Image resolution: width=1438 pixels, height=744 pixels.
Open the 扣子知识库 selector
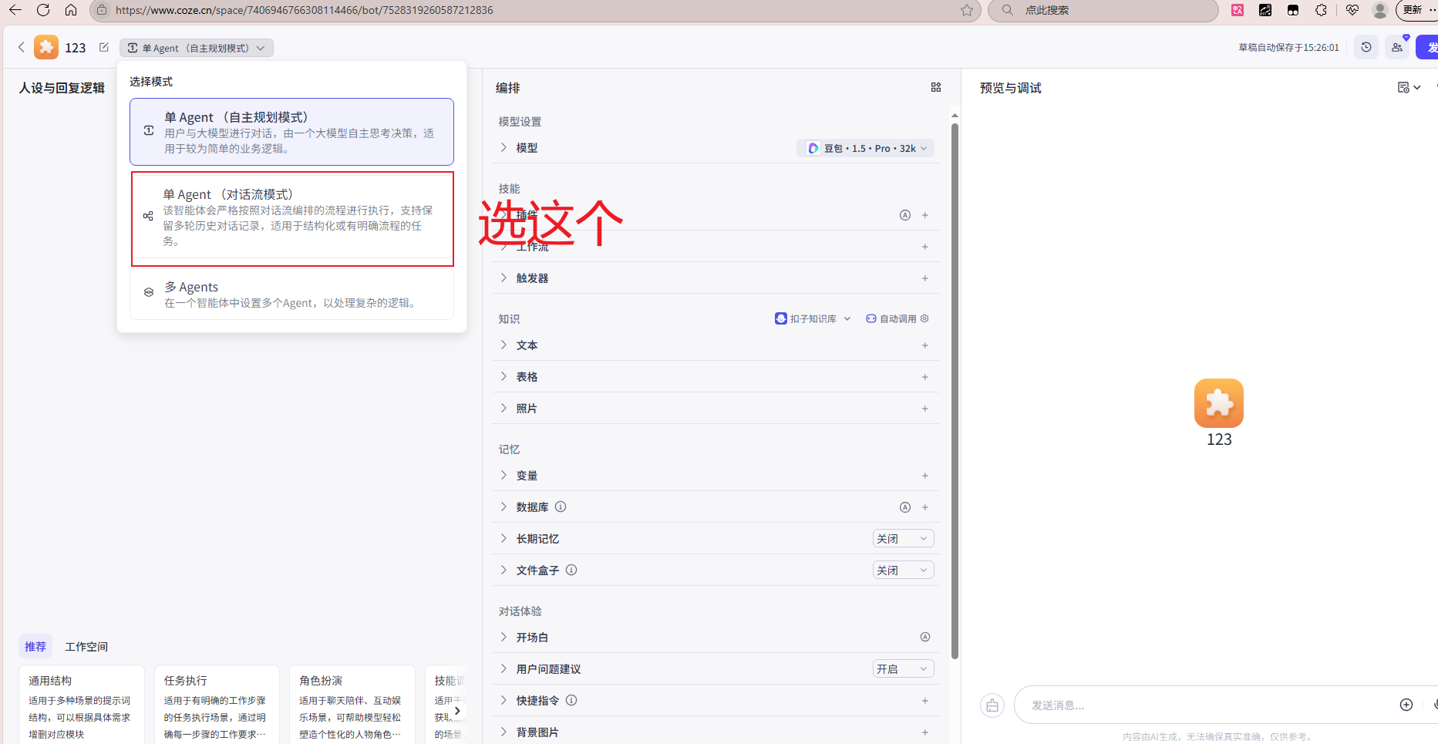tap(813, 319)
